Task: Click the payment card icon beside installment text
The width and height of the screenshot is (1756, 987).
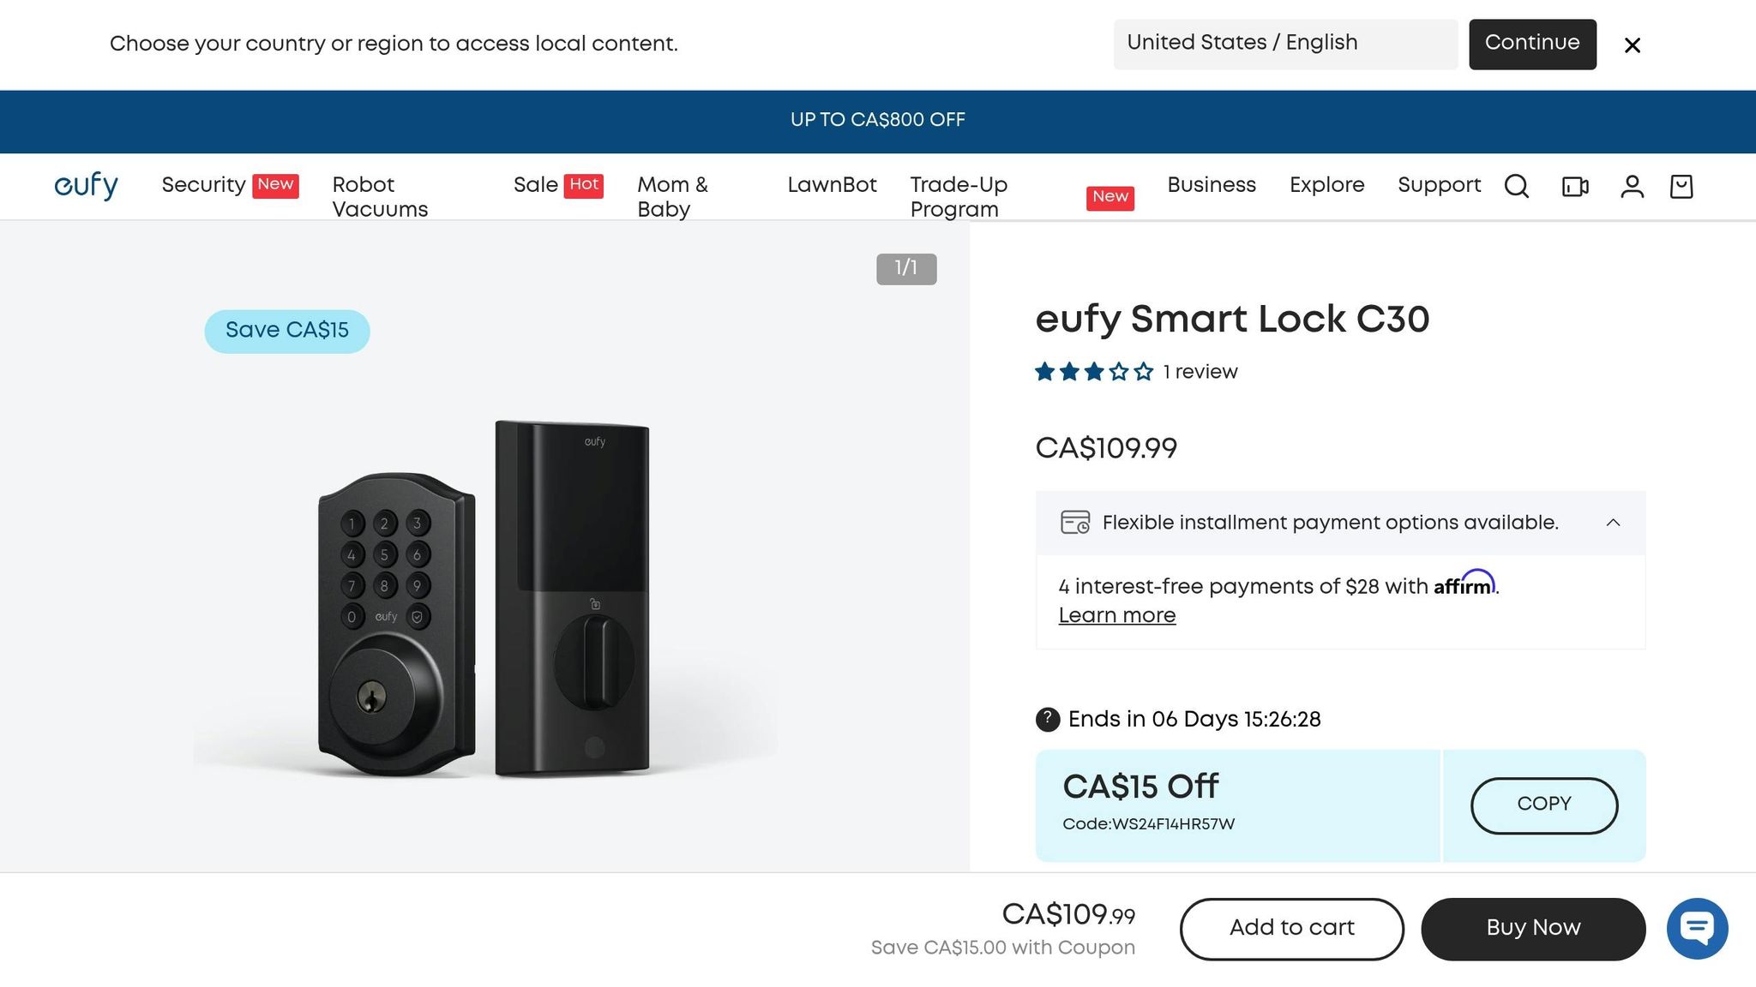Action: [1076, 523]
